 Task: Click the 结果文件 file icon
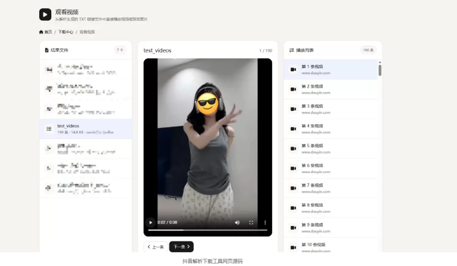pos(46,50)
